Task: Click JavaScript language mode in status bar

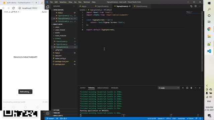Action: pos(181,119)
